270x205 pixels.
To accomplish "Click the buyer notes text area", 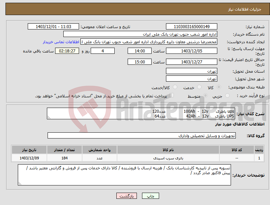I will click(124, 175).
